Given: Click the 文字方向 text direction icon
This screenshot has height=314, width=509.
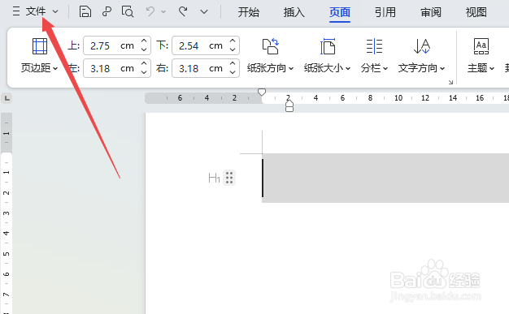Looking at the screenshot, I should tap(422, 46).
